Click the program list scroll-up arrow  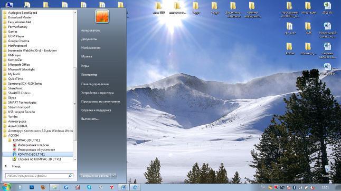click(75, 12)
